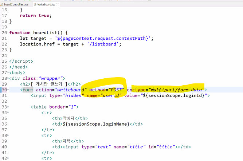Image resolution: width=243 pixels, height=161 pixels.
Task: Click line number 24 in the gutter
Action: [4, 55]
